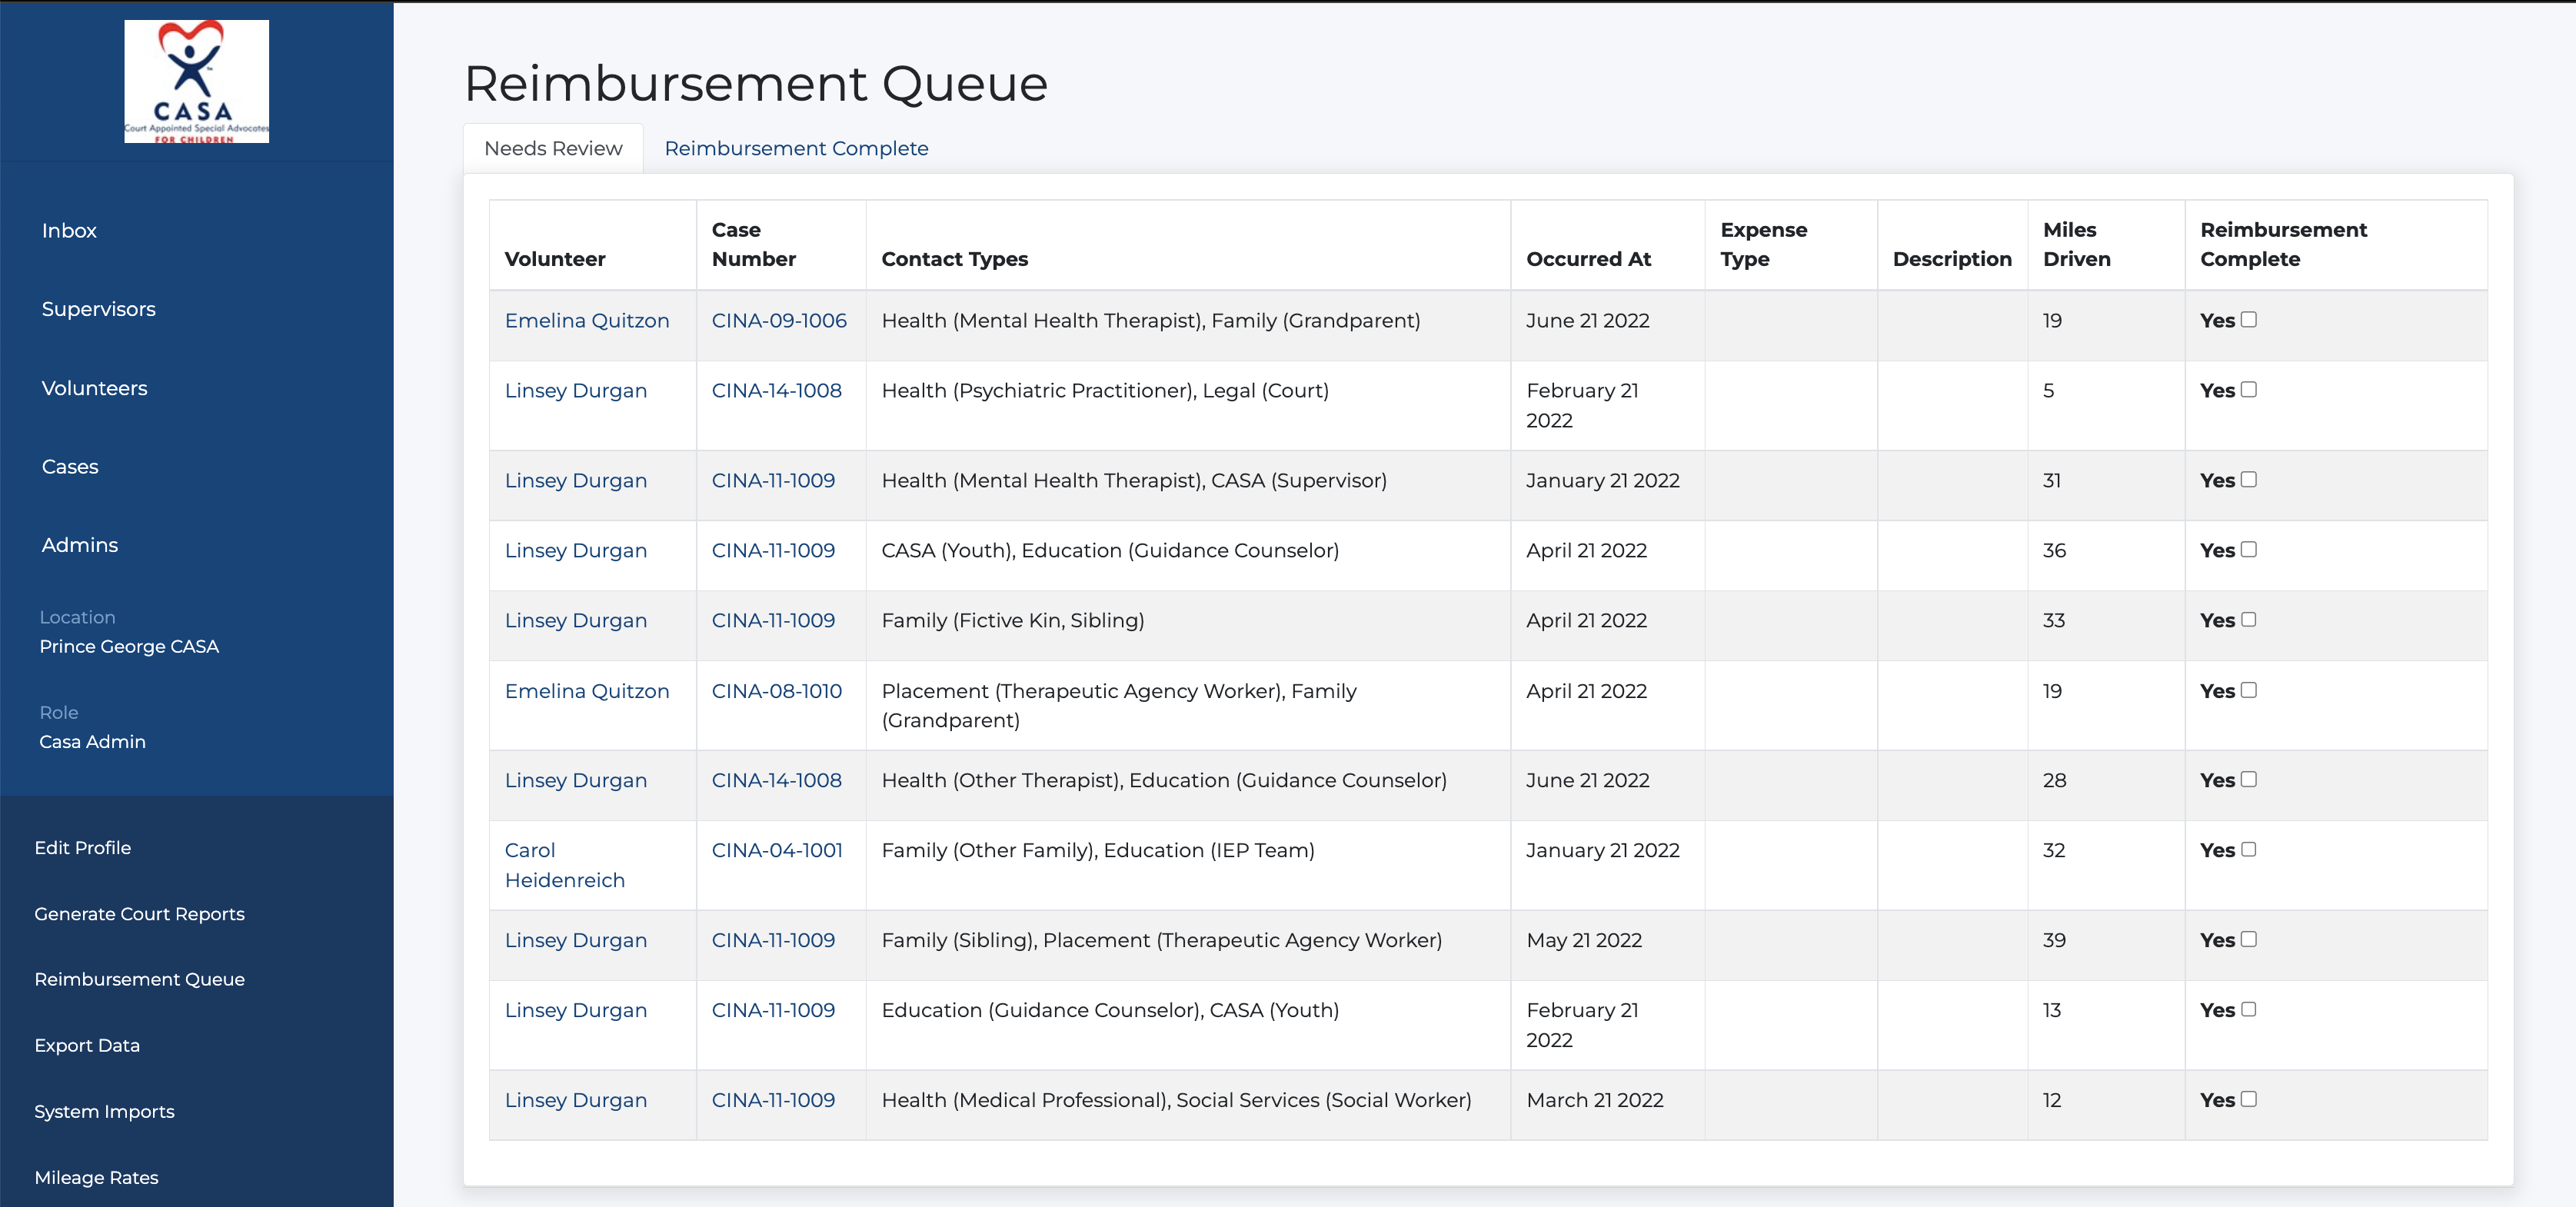Open Mileage Rates settings
This screenshot has height=1207, width=2576.
tap(96, 1177)
